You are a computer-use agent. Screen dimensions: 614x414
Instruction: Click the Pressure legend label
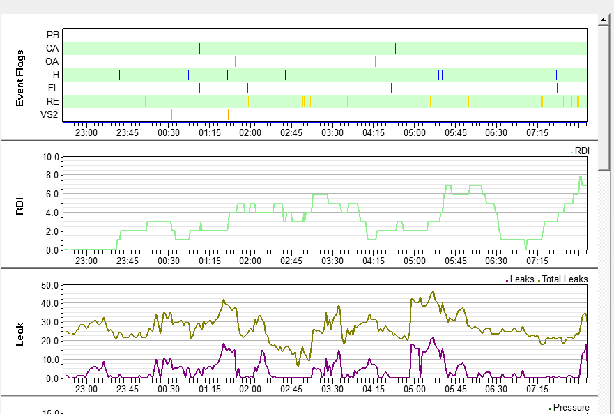570,408
